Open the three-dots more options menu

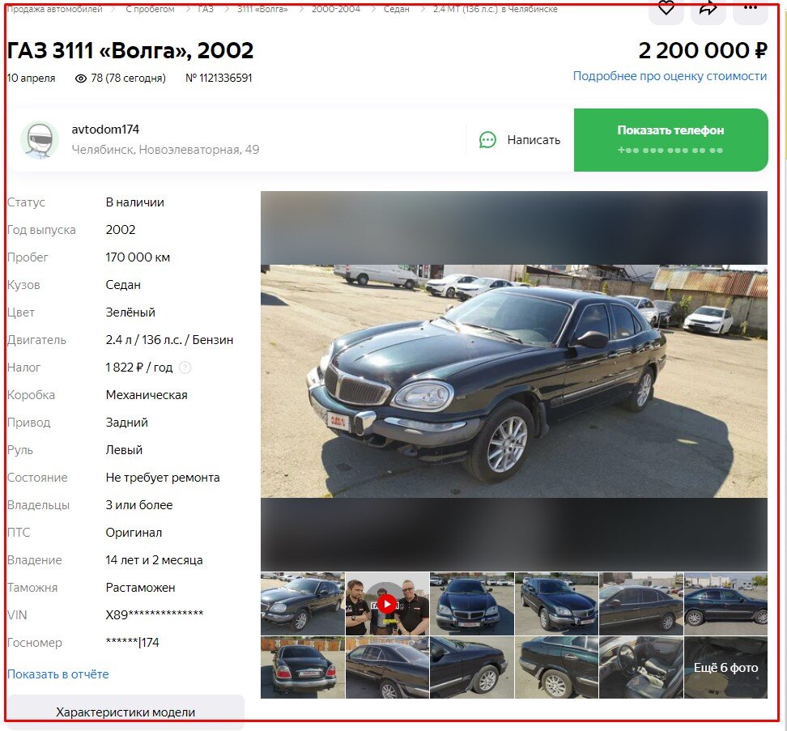pos(751,10)
